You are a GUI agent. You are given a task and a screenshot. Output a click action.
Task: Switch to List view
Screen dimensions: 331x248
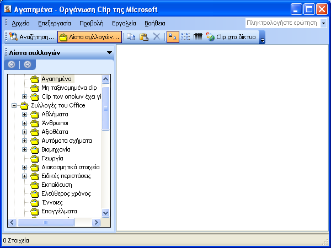(185, 37)
